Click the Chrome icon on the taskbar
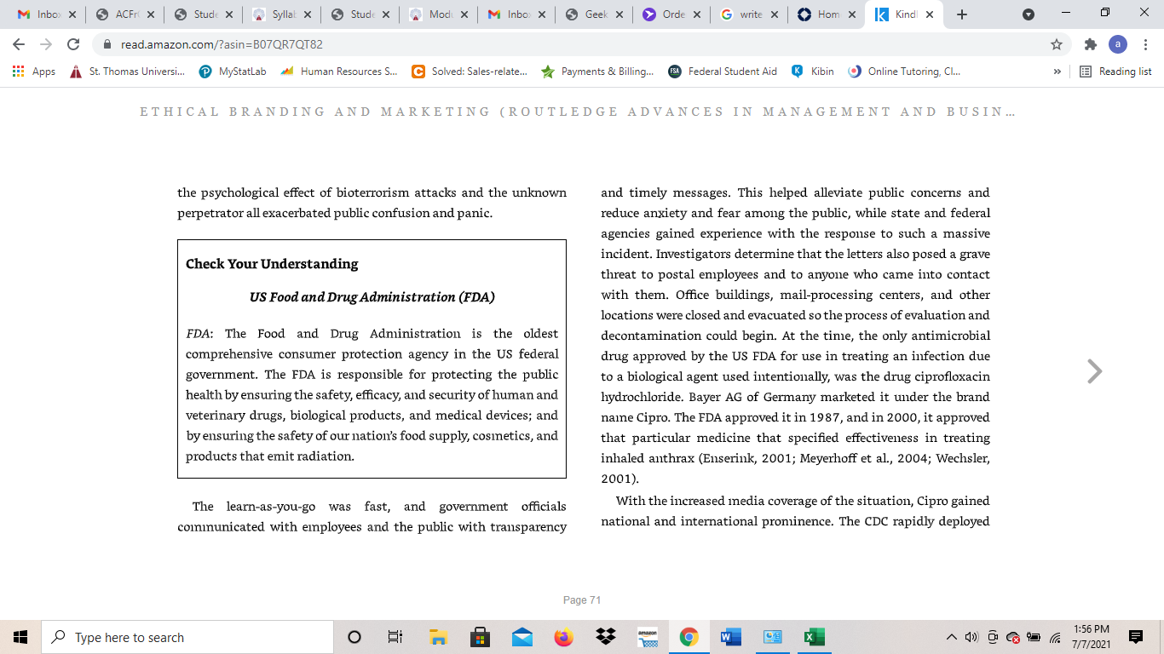The height and width of the screenshot is (654, 1164). tap(689, 637)
